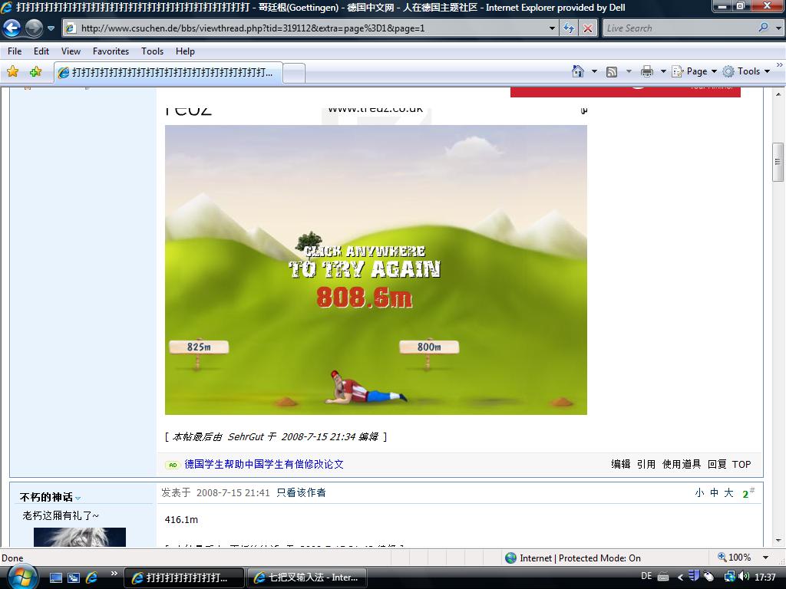
Task: Set font size to 小
Action: 699,493
